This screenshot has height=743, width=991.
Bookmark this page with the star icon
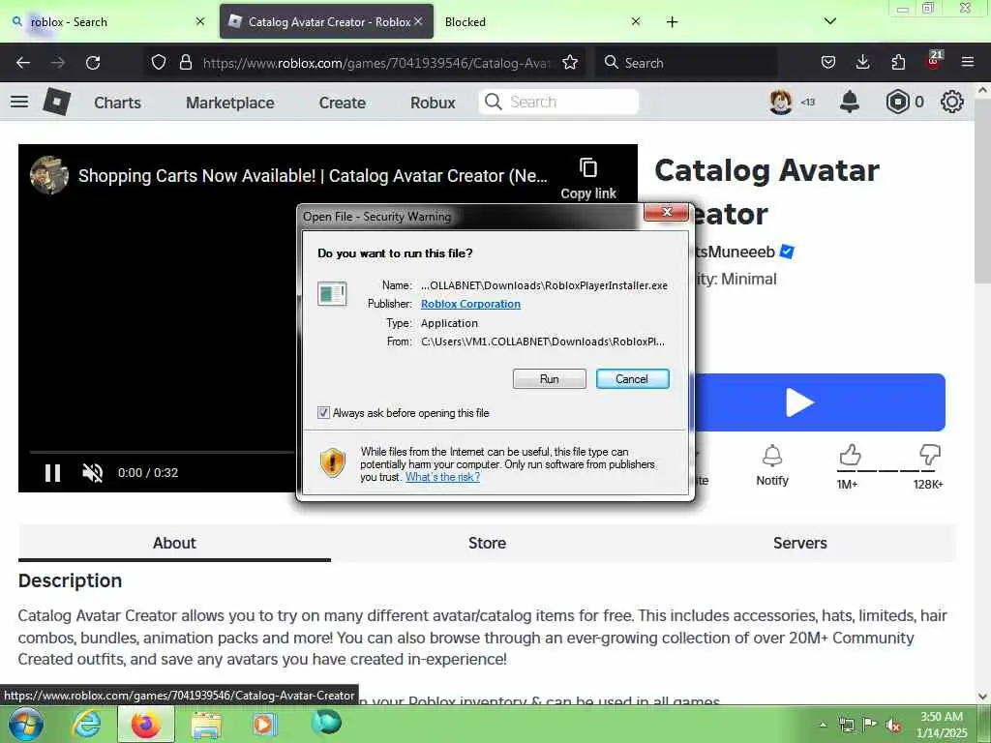(x=569, y=63)
